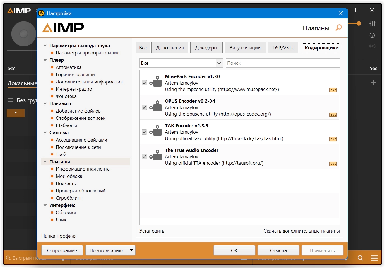Click the ENC badge on MusePack Encoder row
This screenshot has height=268, width=385.
pyautogui.click(x=333, y=90)
